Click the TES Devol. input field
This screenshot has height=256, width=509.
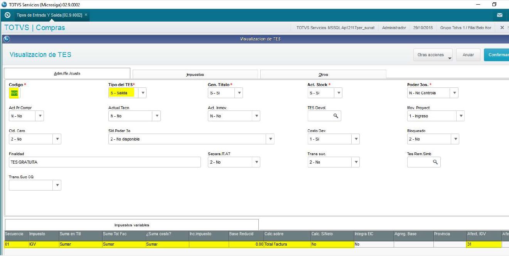click(x=324, y=116)
